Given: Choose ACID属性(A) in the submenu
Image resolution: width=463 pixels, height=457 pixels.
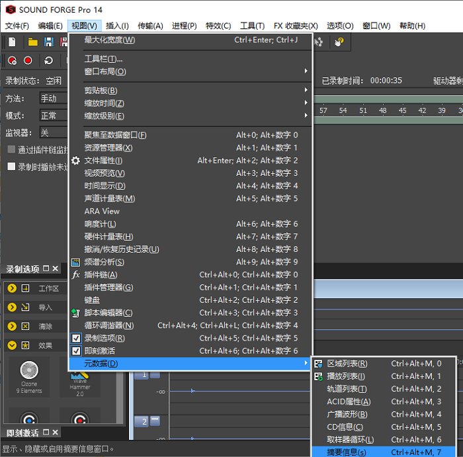Looking at the screenshot, I should [x=383, y=402].
